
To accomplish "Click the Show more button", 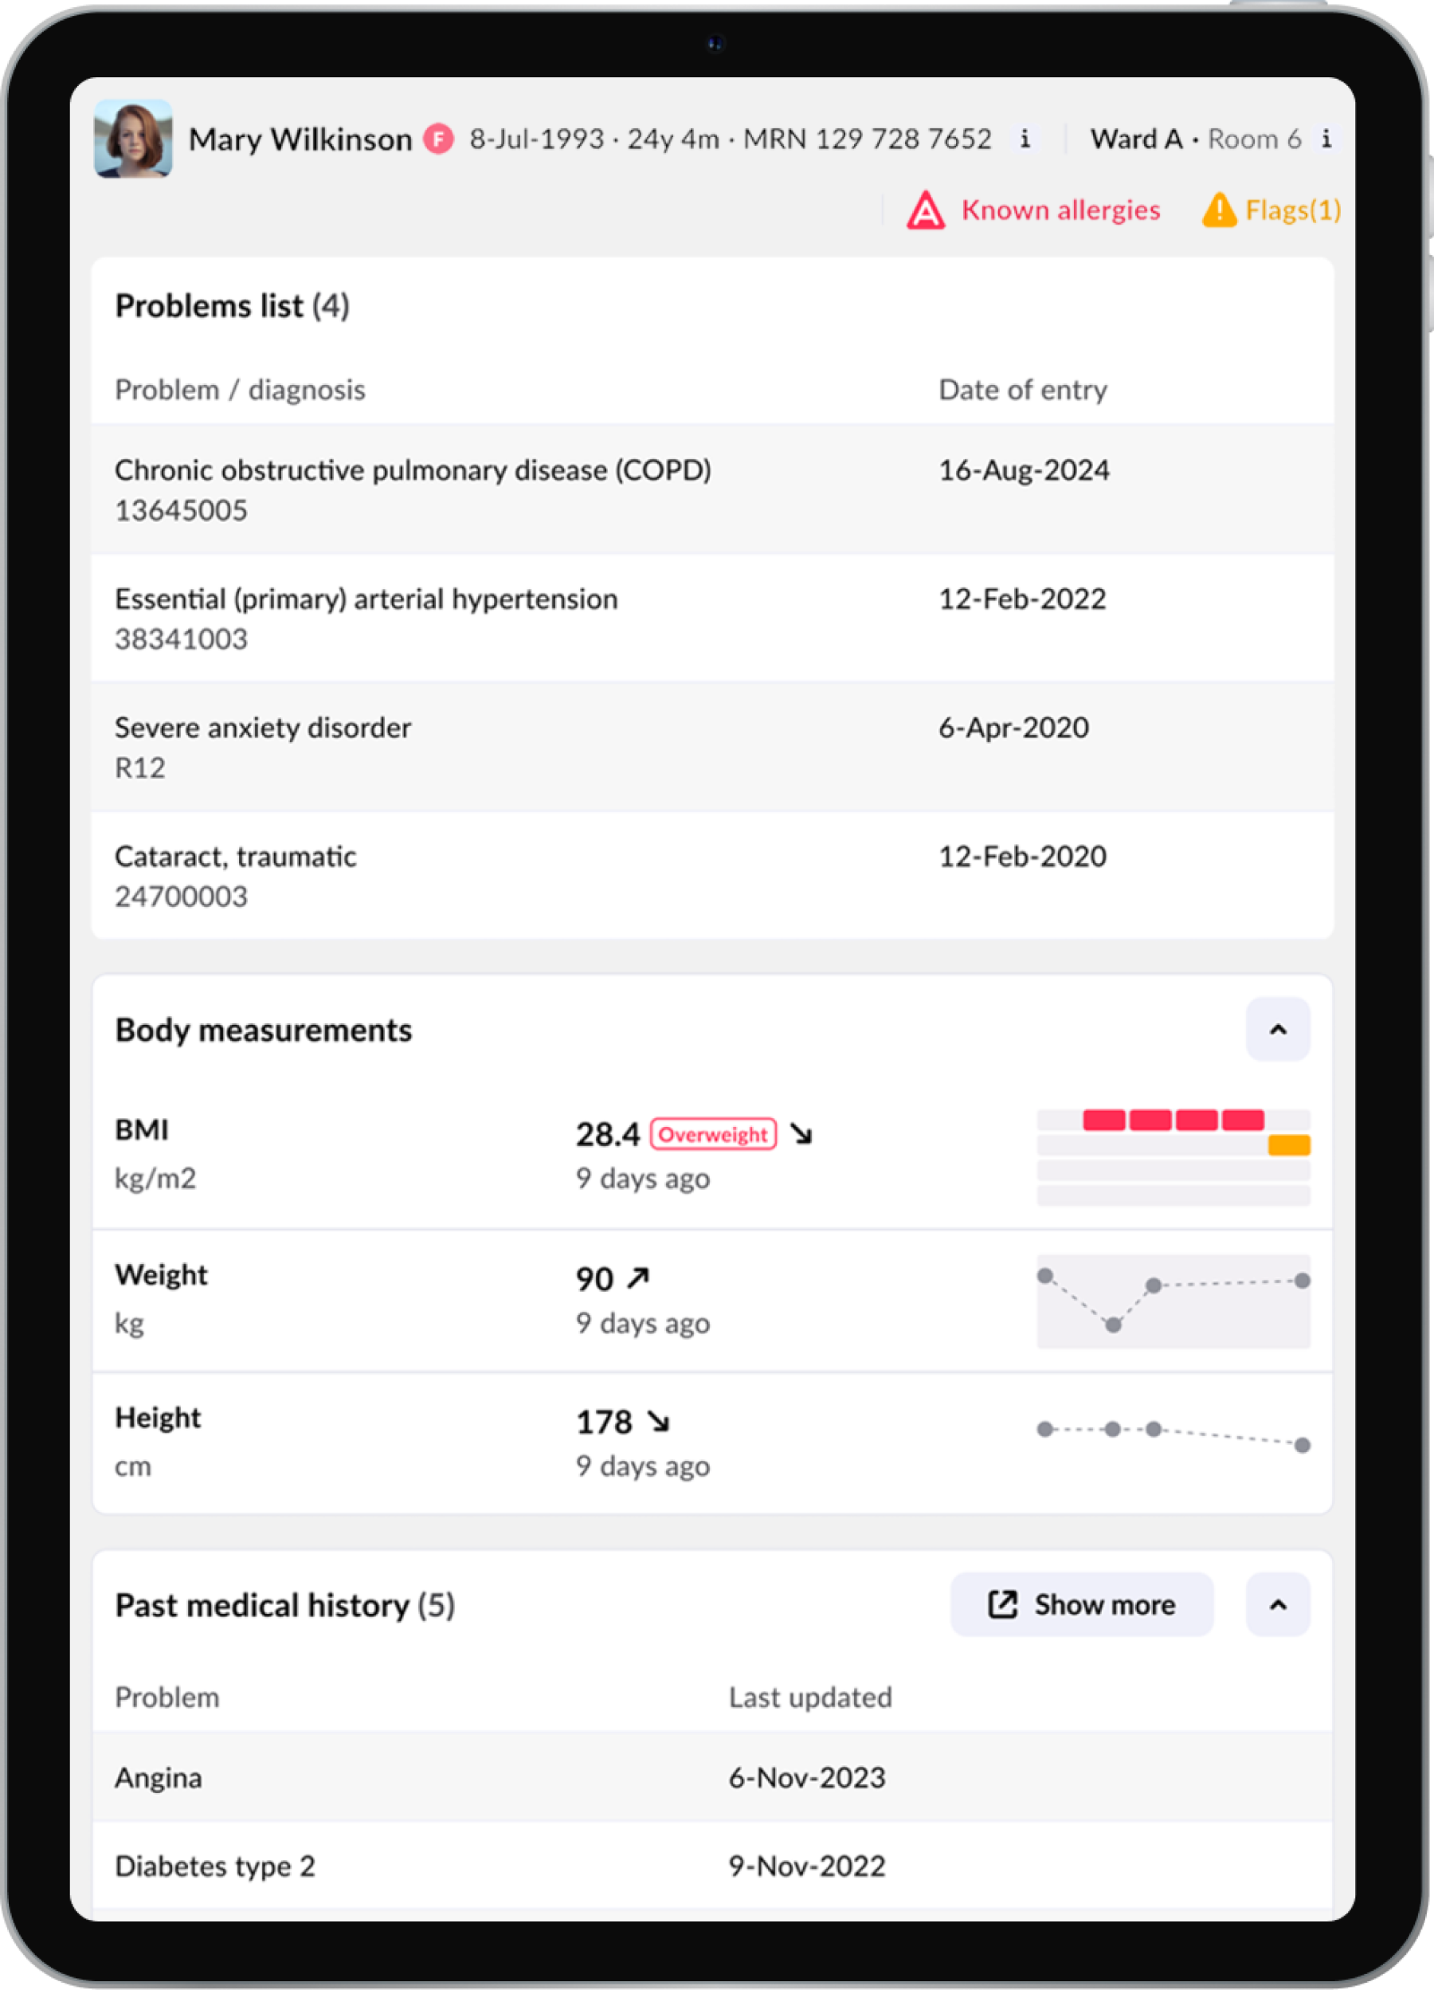I will 1081,1605.
